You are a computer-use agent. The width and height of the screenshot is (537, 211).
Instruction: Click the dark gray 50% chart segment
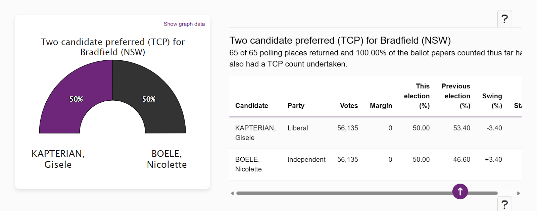pyautogui.click(x=149, y=99)
